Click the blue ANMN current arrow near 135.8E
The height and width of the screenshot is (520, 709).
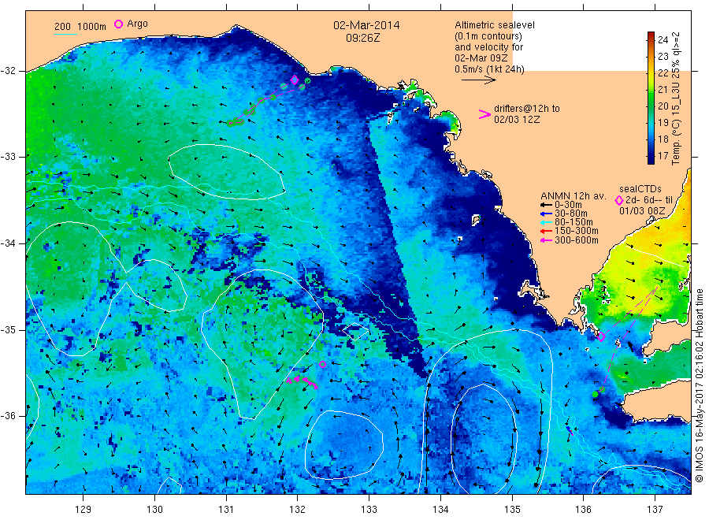[570, 430]
